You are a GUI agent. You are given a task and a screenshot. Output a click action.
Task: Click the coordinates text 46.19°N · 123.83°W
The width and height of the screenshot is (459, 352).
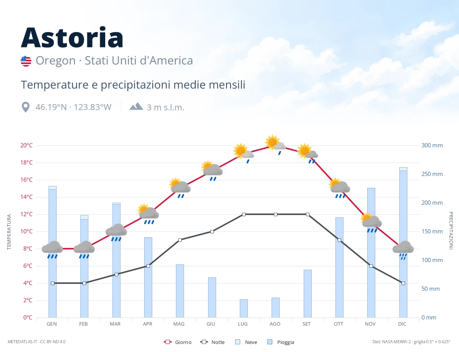[x=73, y=107]
